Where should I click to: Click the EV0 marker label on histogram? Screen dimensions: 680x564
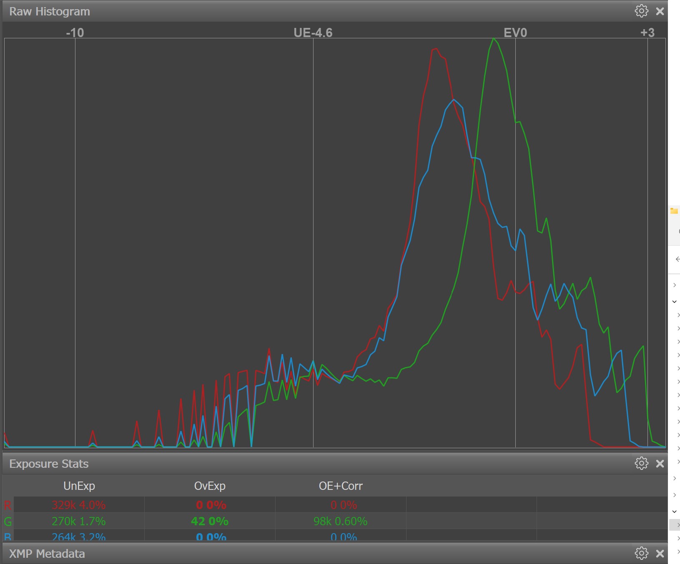[515, 32]
